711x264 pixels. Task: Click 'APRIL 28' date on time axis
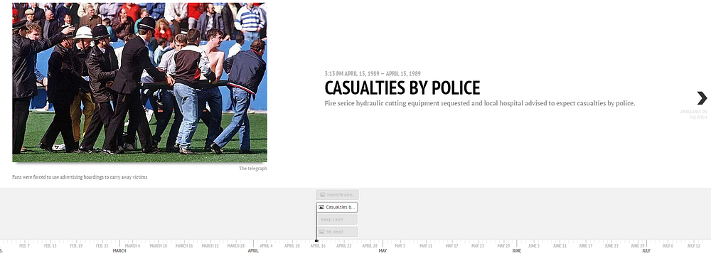pyautogui.click(x=370, y=246)
